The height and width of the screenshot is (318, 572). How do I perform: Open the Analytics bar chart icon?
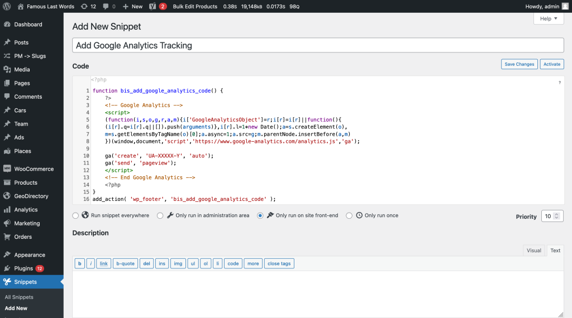(x=7, y=209)
